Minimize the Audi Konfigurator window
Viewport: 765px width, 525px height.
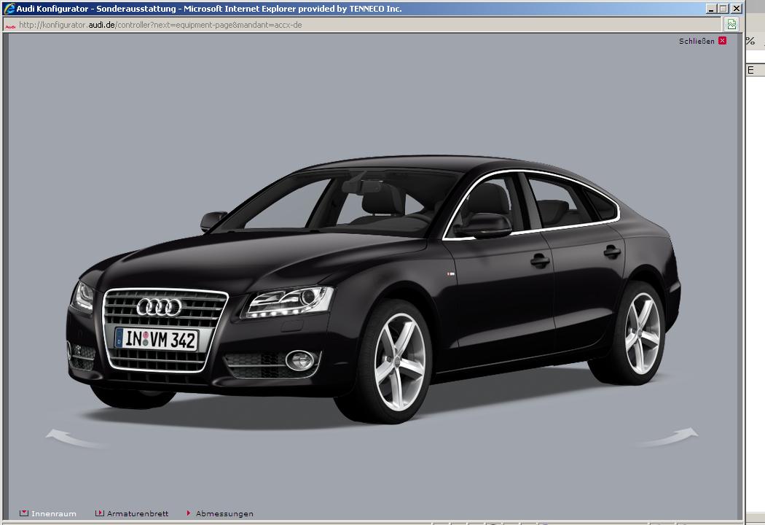click(710, 9)
